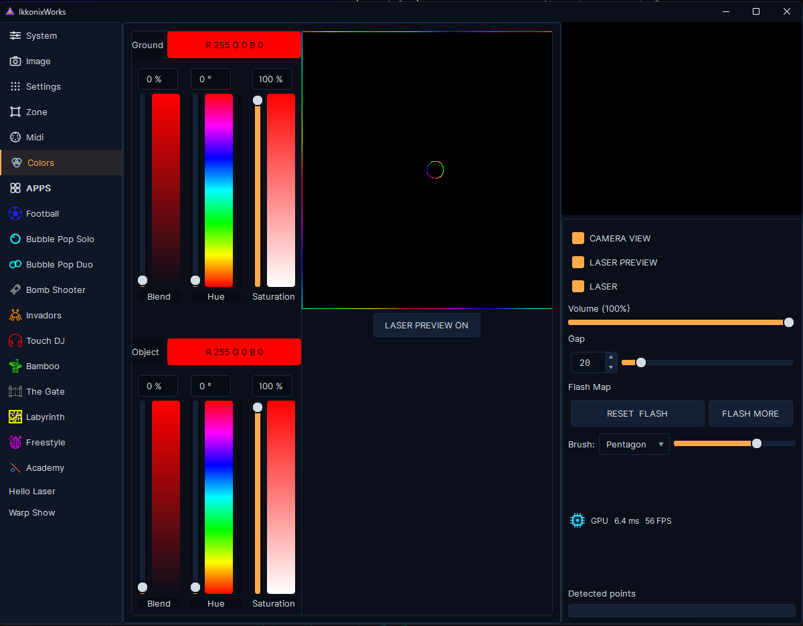Click the Zone rectangle icon
Image resolution: width=803 pixels, height=626 pixels.
[15, 112]
